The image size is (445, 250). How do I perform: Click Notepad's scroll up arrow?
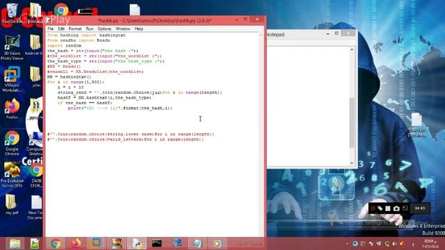pyautogui.click(x=352, y=50)
